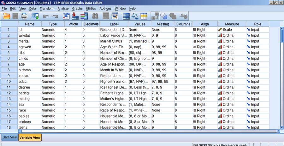This screenshot has width=284, height=146.
Task: Click the Find binoculars icon
Action: tap(95, 16)
